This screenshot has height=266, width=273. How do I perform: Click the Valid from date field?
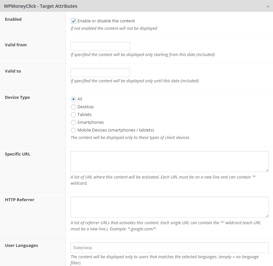(100, 46)
